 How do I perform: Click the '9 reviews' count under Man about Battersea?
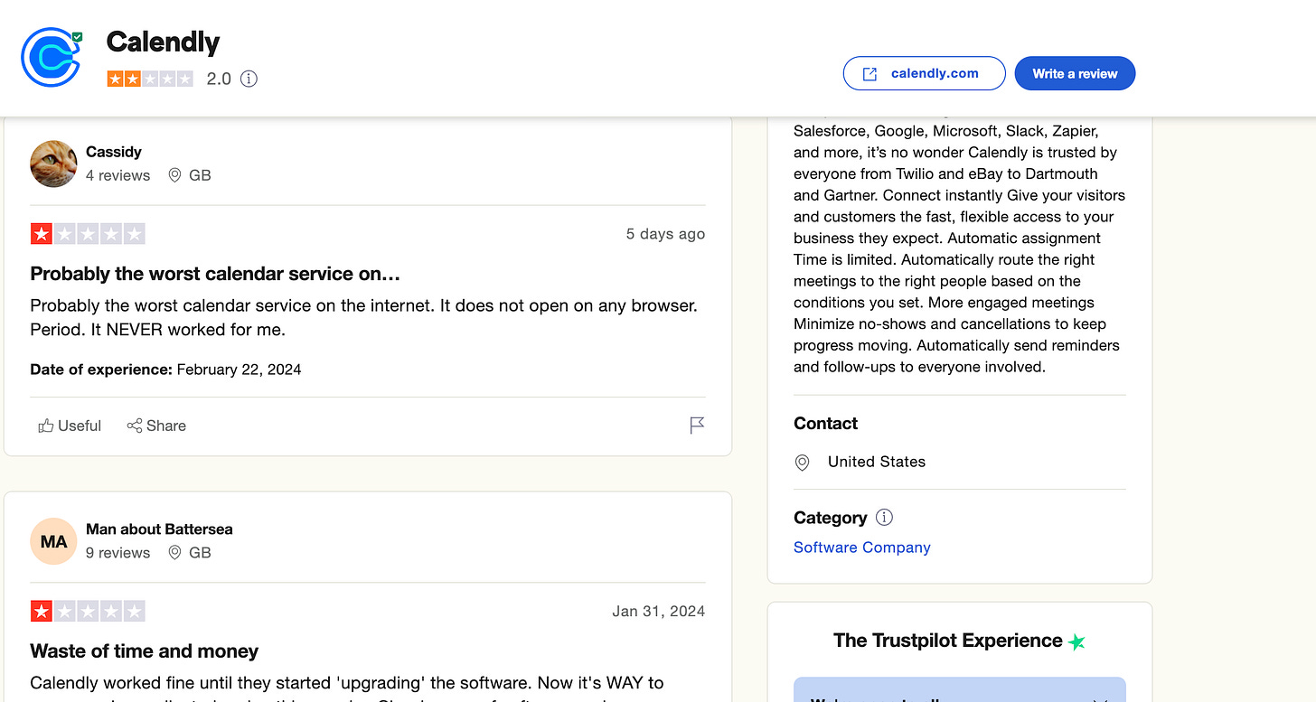[x=117, y=553]
